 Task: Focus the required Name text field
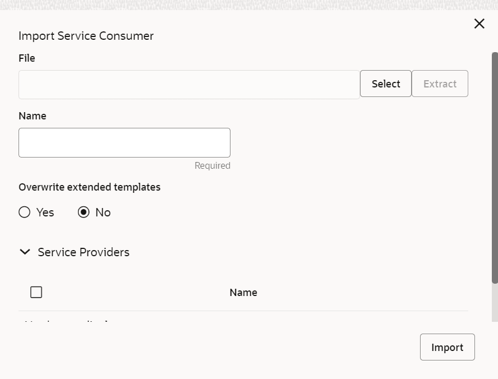click(125, 142)
